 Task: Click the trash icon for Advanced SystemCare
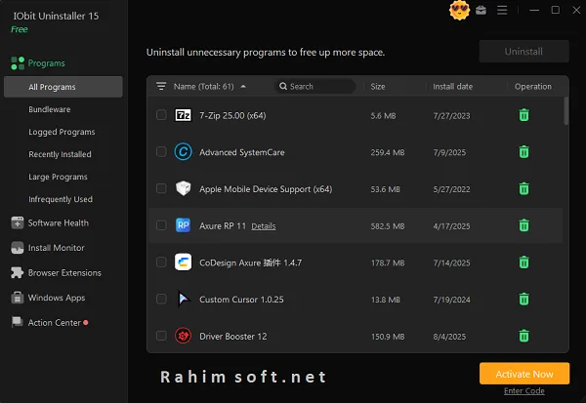523,152
